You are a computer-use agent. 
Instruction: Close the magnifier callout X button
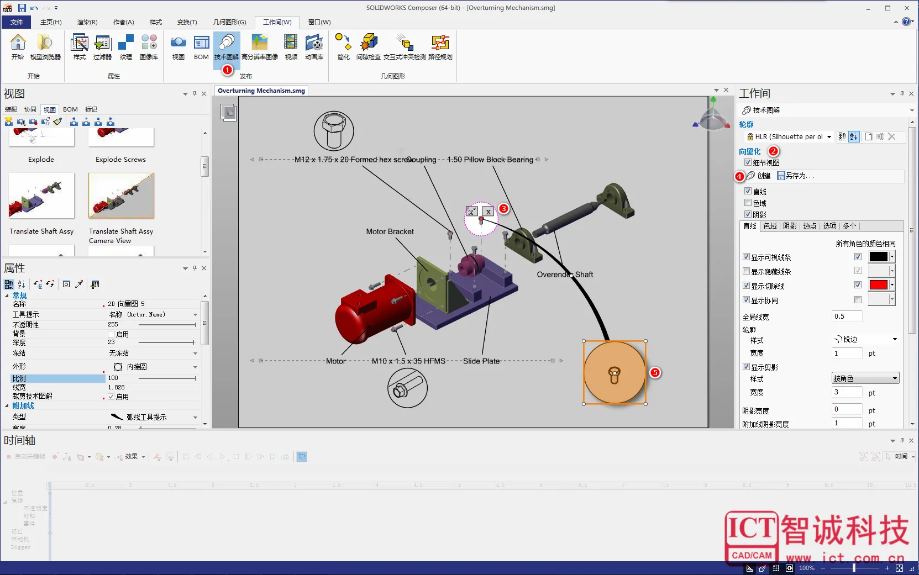tap(488, 212)
